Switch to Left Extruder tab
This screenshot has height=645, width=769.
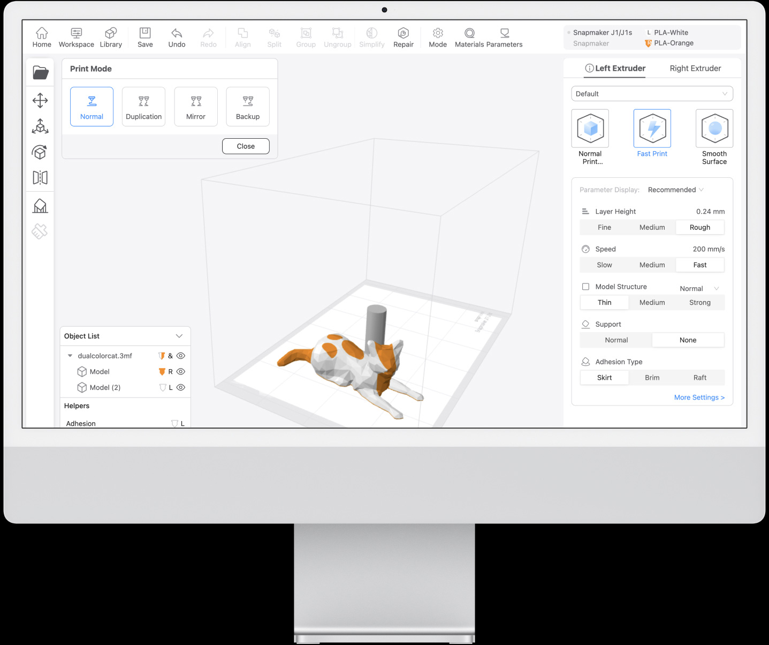[615, 68]
